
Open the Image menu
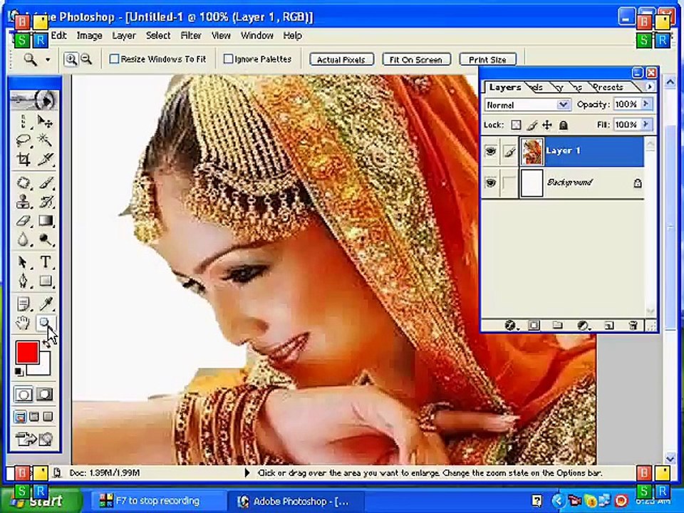(90, 36)
